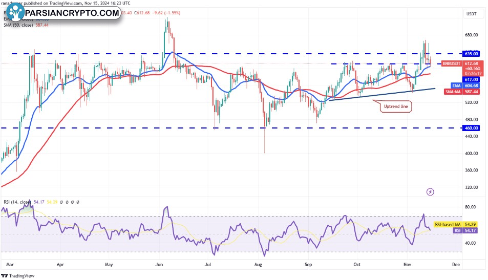Click the Jun marker on time axis
This screenshot has width=488, height=280.
(x=159, y=265)
